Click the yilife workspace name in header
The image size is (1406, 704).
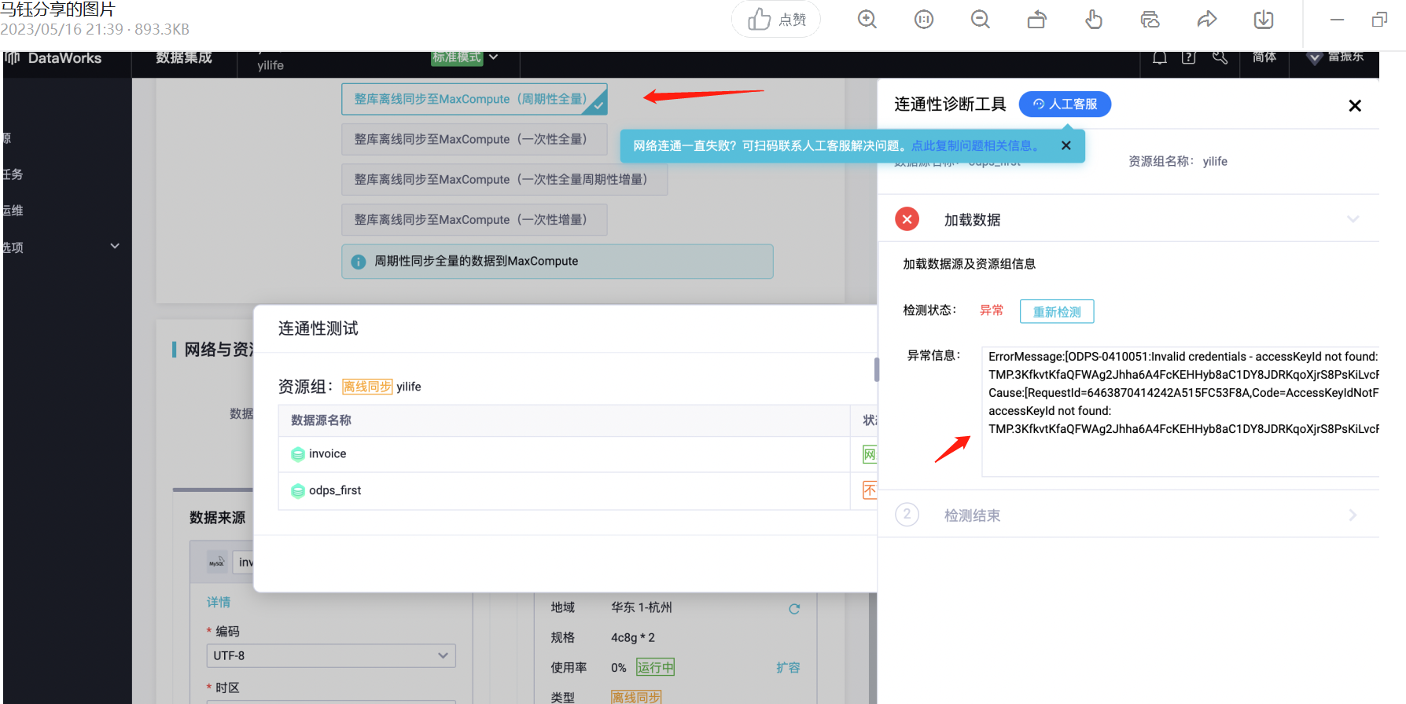coord(271,65)
